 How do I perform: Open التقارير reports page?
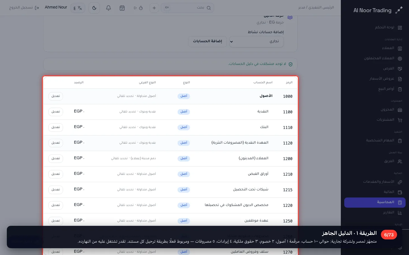375,212
